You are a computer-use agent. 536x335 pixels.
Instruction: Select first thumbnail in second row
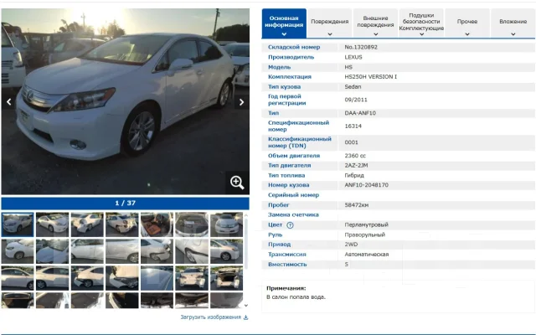click(18, 251)
